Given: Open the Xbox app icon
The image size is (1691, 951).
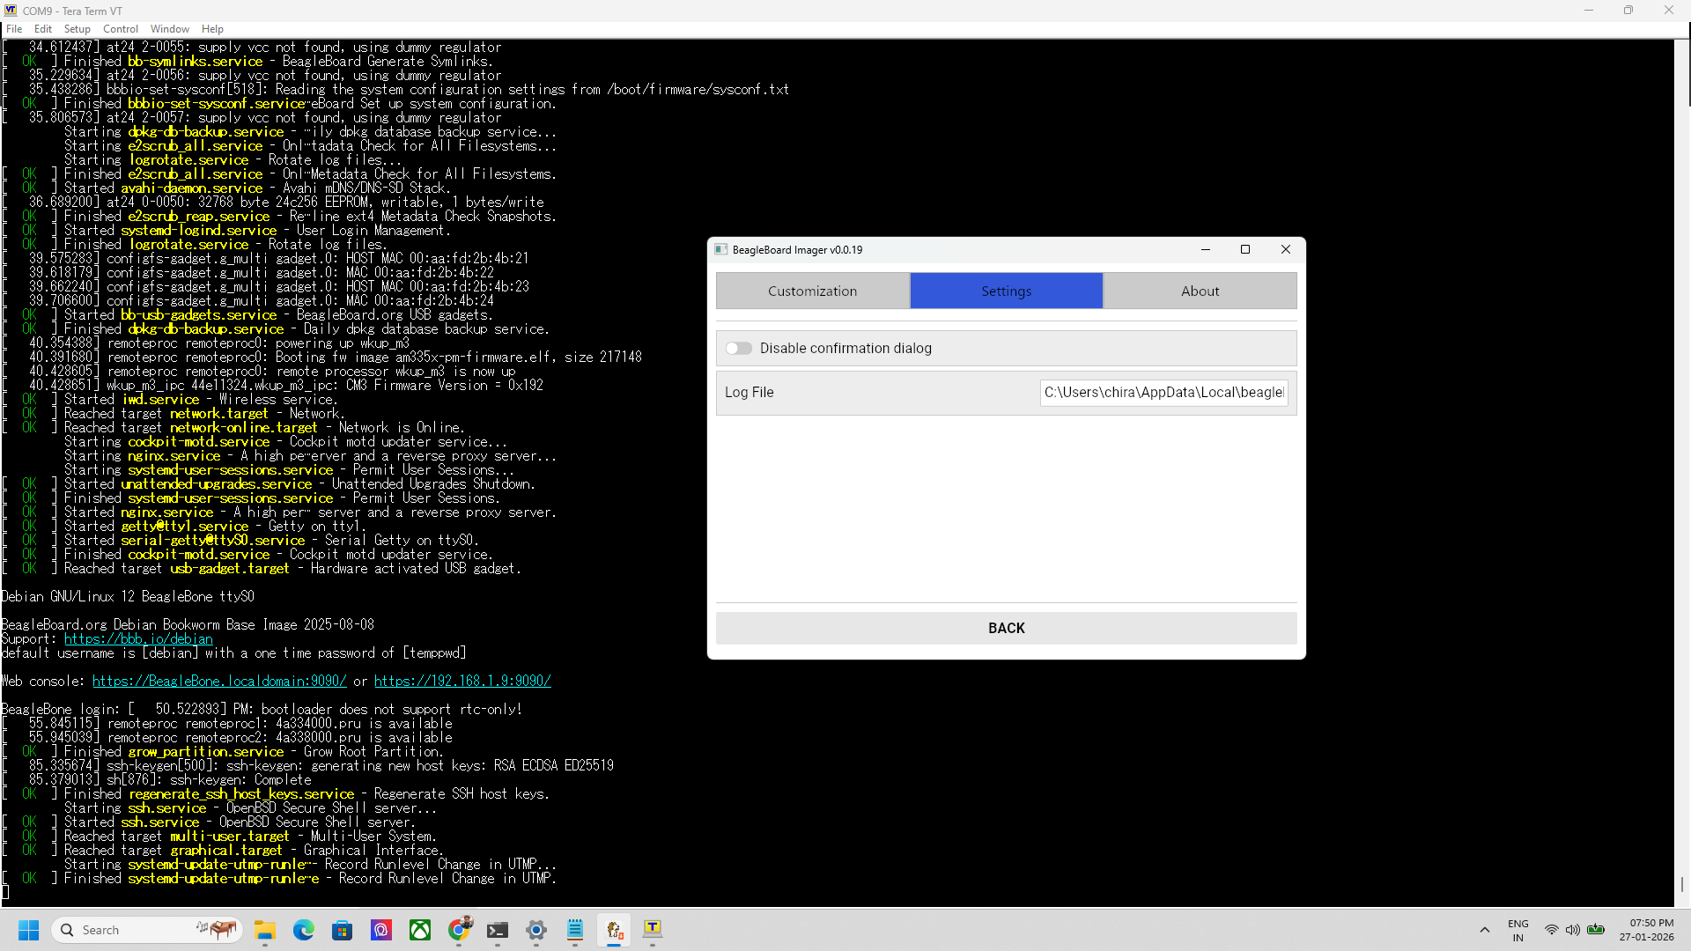Looking at the screenshot, I should click(420, 930).
